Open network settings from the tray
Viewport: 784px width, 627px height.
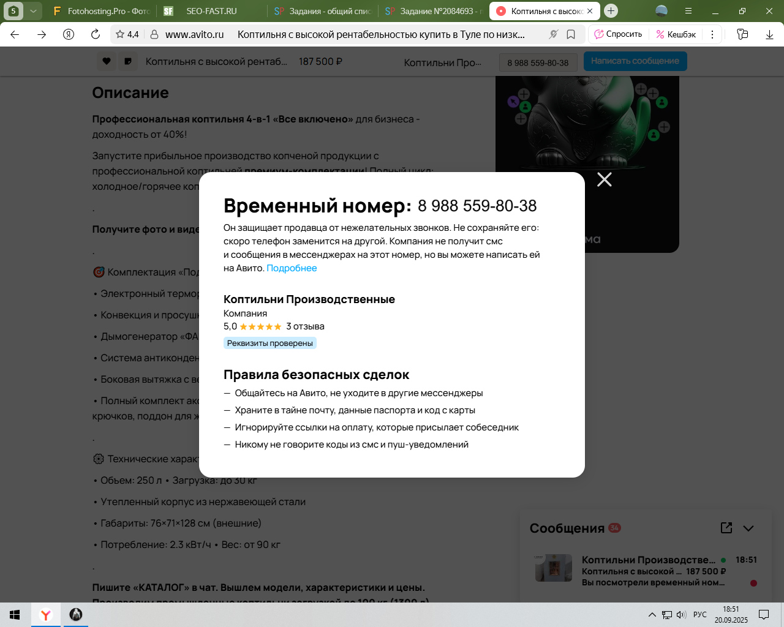[x=667, y=615]
